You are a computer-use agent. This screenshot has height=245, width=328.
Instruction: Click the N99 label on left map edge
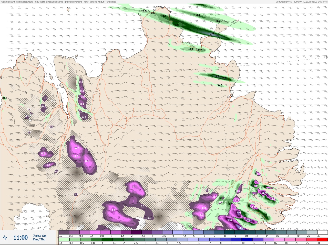pyautogui.click(x=1, y=77)
